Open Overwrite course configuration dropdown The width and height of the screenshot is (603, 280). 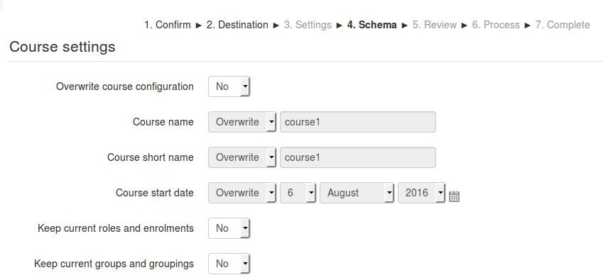point(229,86)
